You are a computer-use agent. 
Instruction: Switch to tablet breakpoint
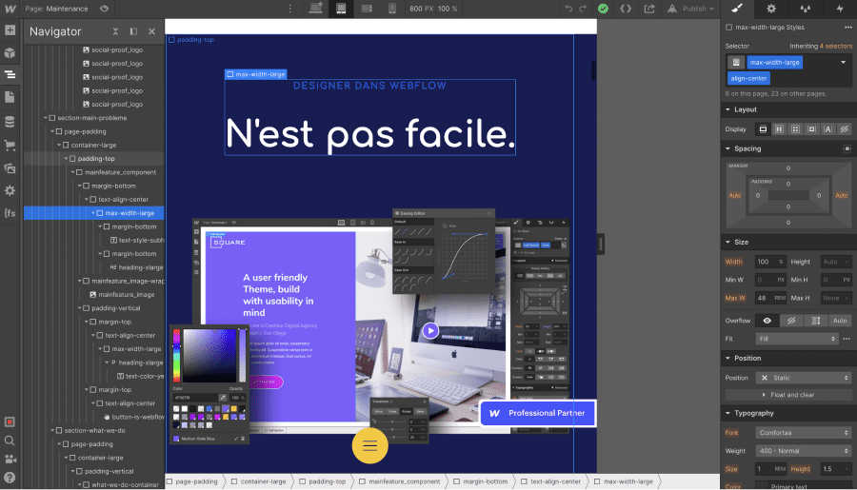[341, 9]
